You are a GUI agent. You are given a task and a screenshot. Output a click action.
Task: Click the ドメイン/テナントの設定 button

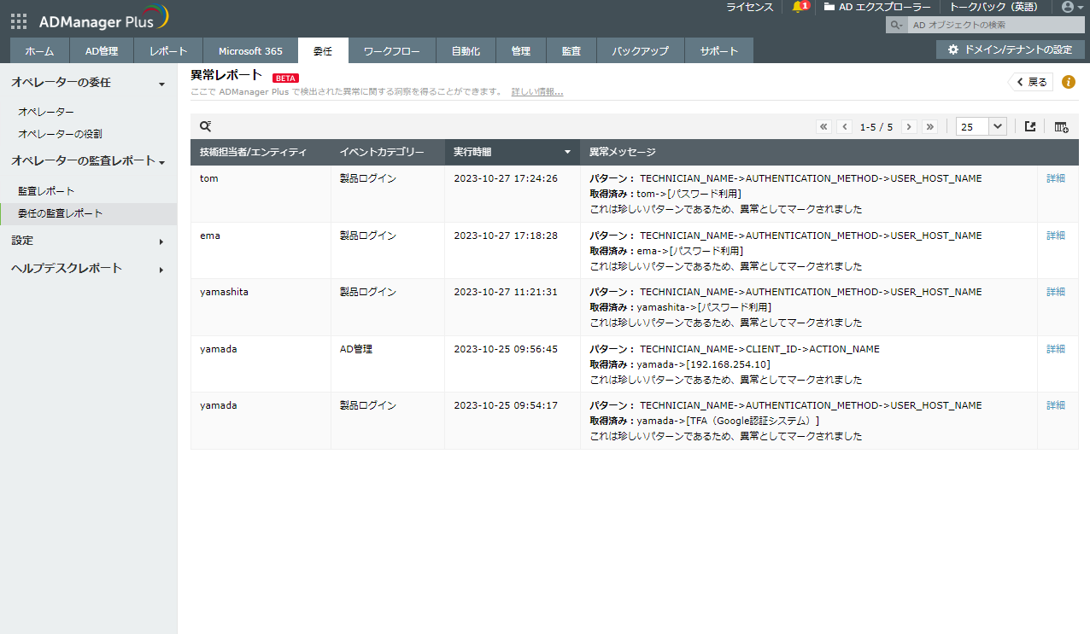click(x=1010, y=50)
